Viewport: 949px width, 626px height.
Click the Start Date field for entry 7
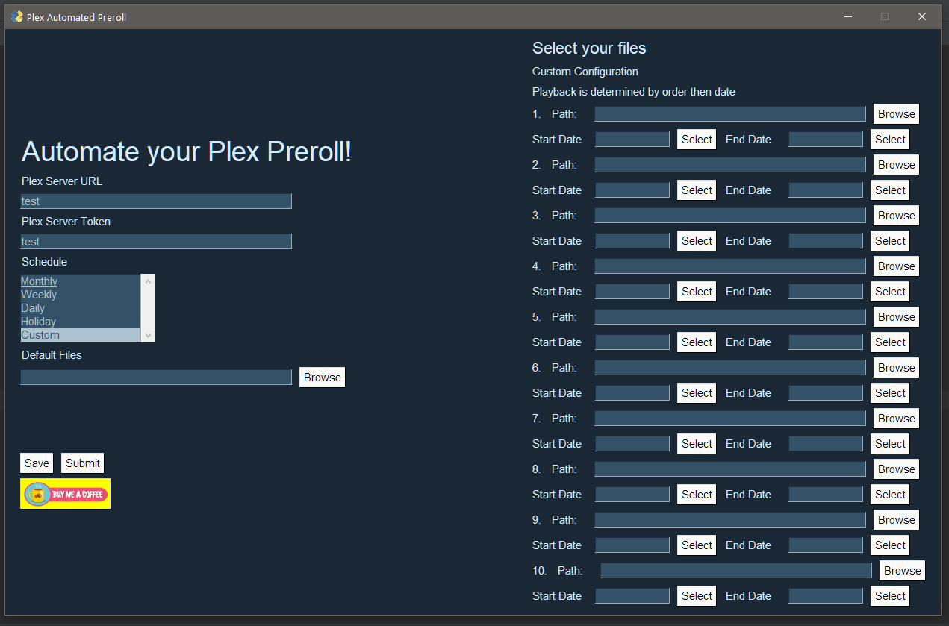(x=632, y=443)
